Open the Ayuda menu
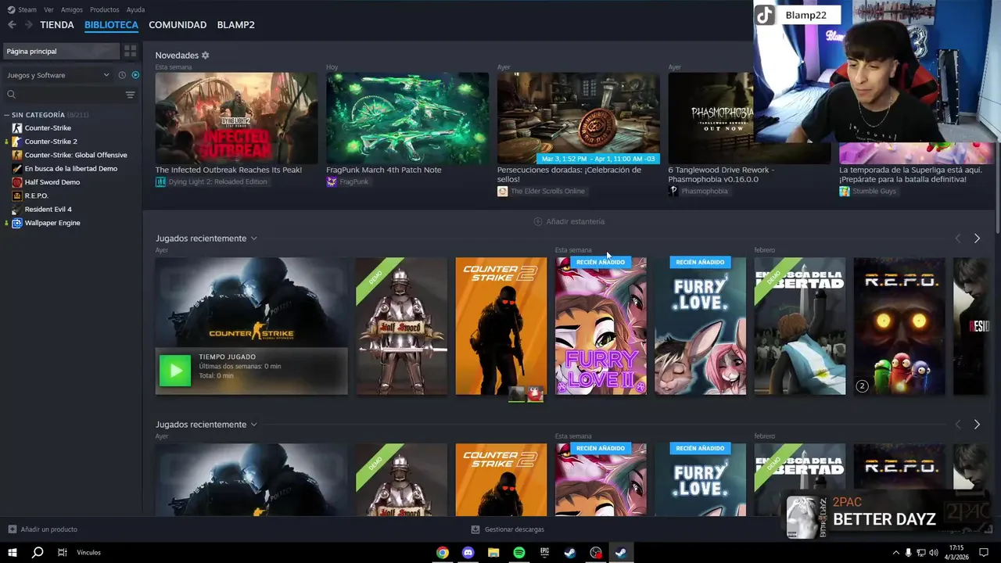The height and width of the screenshot is (563, 1001). click(x=135, y=9)
